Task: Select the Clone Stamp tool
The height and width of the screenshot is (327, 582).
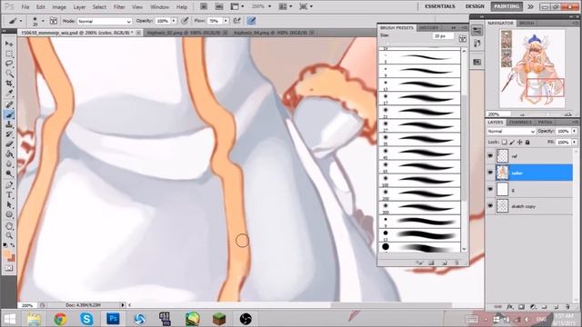Action: [9, 125]
